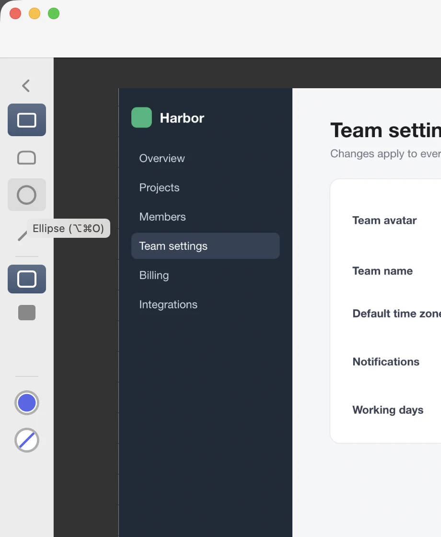This screenshot has height=537, width=441.
Task: Click the Harbor app name
Action: click(182, 118)
